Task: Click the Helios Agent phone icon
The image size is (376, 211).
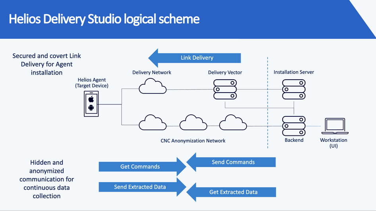Action: [x=91, y=104]
